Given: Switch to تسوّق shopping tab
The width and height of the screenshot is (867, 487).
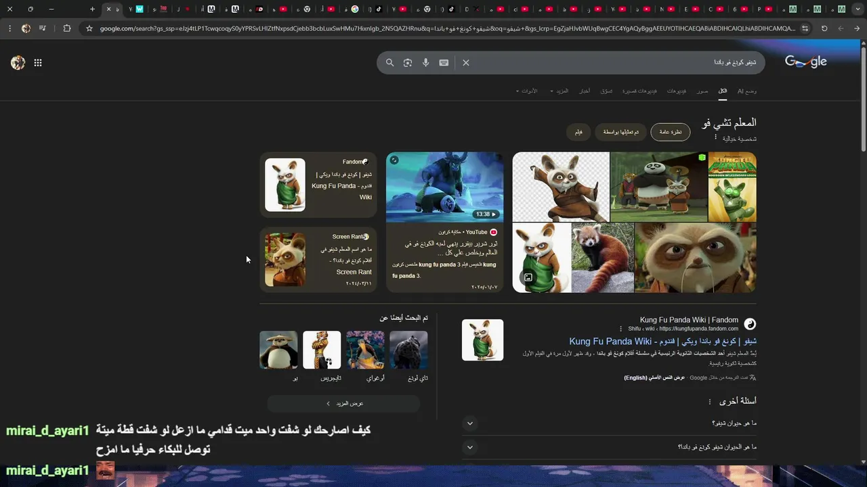Looking at the screenshot, I should coord(606,91).
